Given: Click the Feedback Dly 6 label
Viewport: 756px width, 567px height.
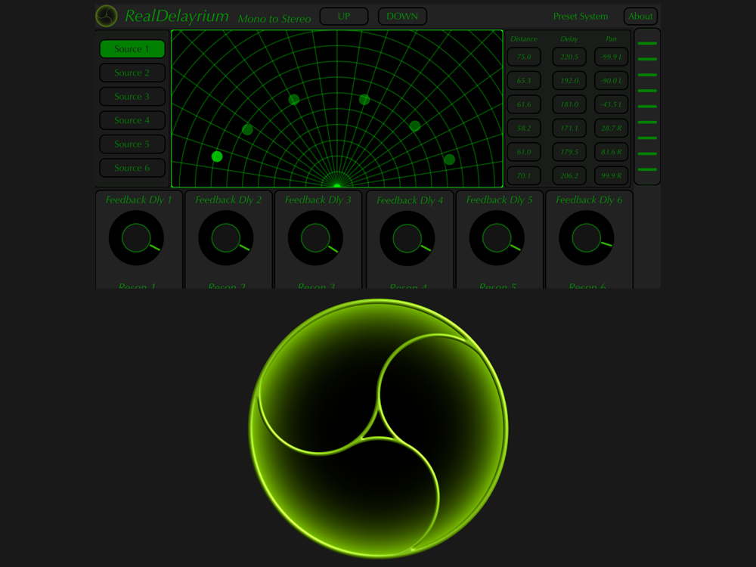Looking at the screenshot, I should point(589,200).
